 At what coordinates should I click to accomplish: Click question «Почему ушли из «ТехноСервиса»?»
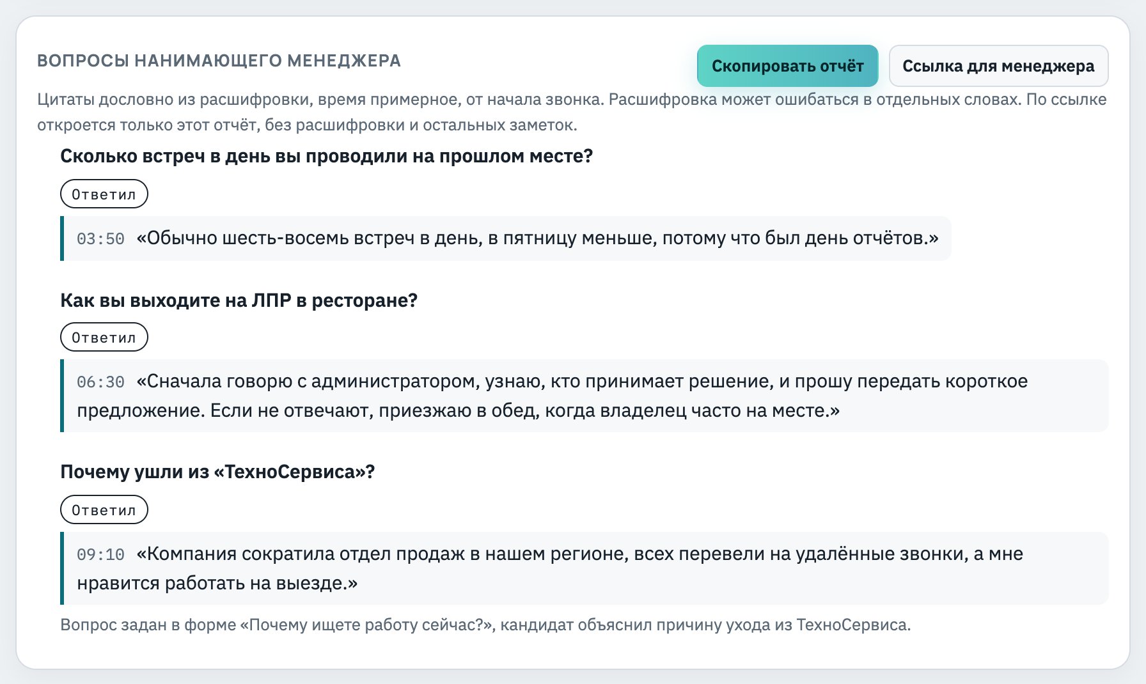click(x=217, y=472)
